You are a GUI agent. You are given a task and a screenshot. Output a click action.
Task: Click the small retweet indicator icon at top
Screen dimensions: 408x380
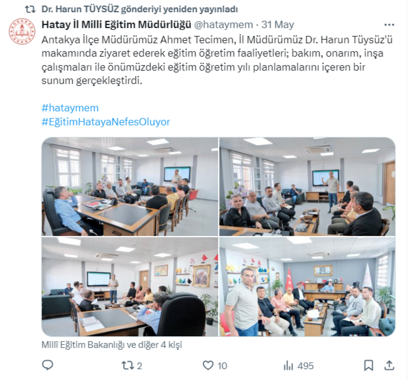point(30,9)
